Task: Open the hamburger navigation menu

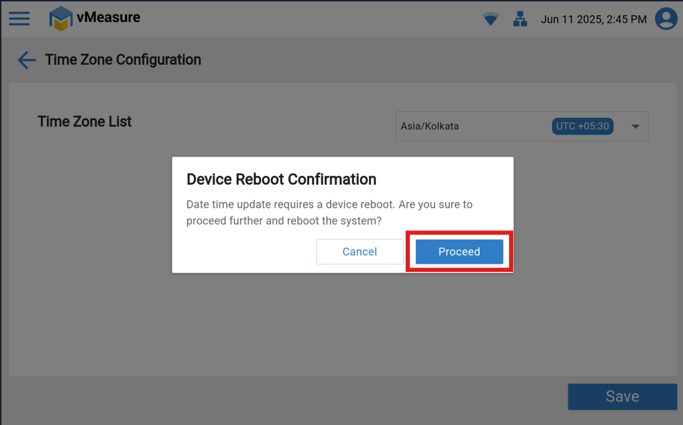Action: click(x=19, y=19)
